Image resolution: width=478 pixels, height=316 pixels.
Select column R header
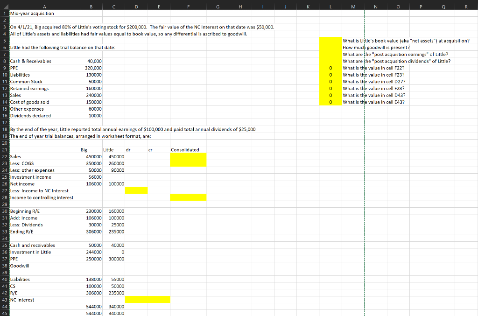click(466, 7)
